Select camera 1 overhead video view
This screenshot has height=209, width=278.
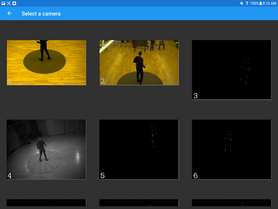click(46, 62)
